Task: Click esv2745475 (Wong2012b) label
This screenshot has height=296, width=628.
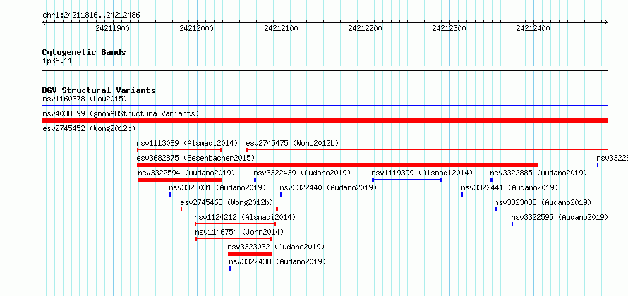Action: pyautogui.click(x=292, y=143)
